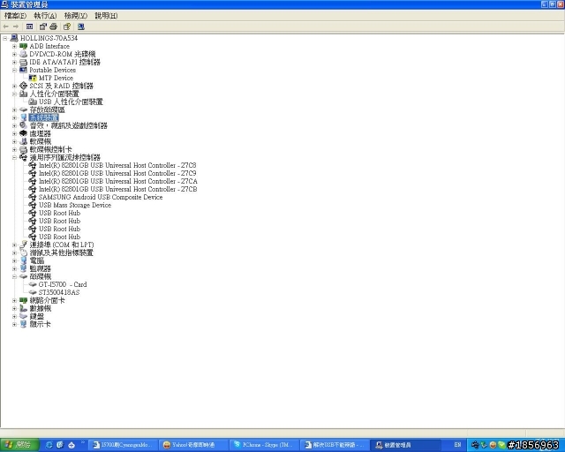The width and height of the screenshot is (565, 452).
Task: Select Intel USB Universal Host Controller - 27CA
Action: pos(118,181)
